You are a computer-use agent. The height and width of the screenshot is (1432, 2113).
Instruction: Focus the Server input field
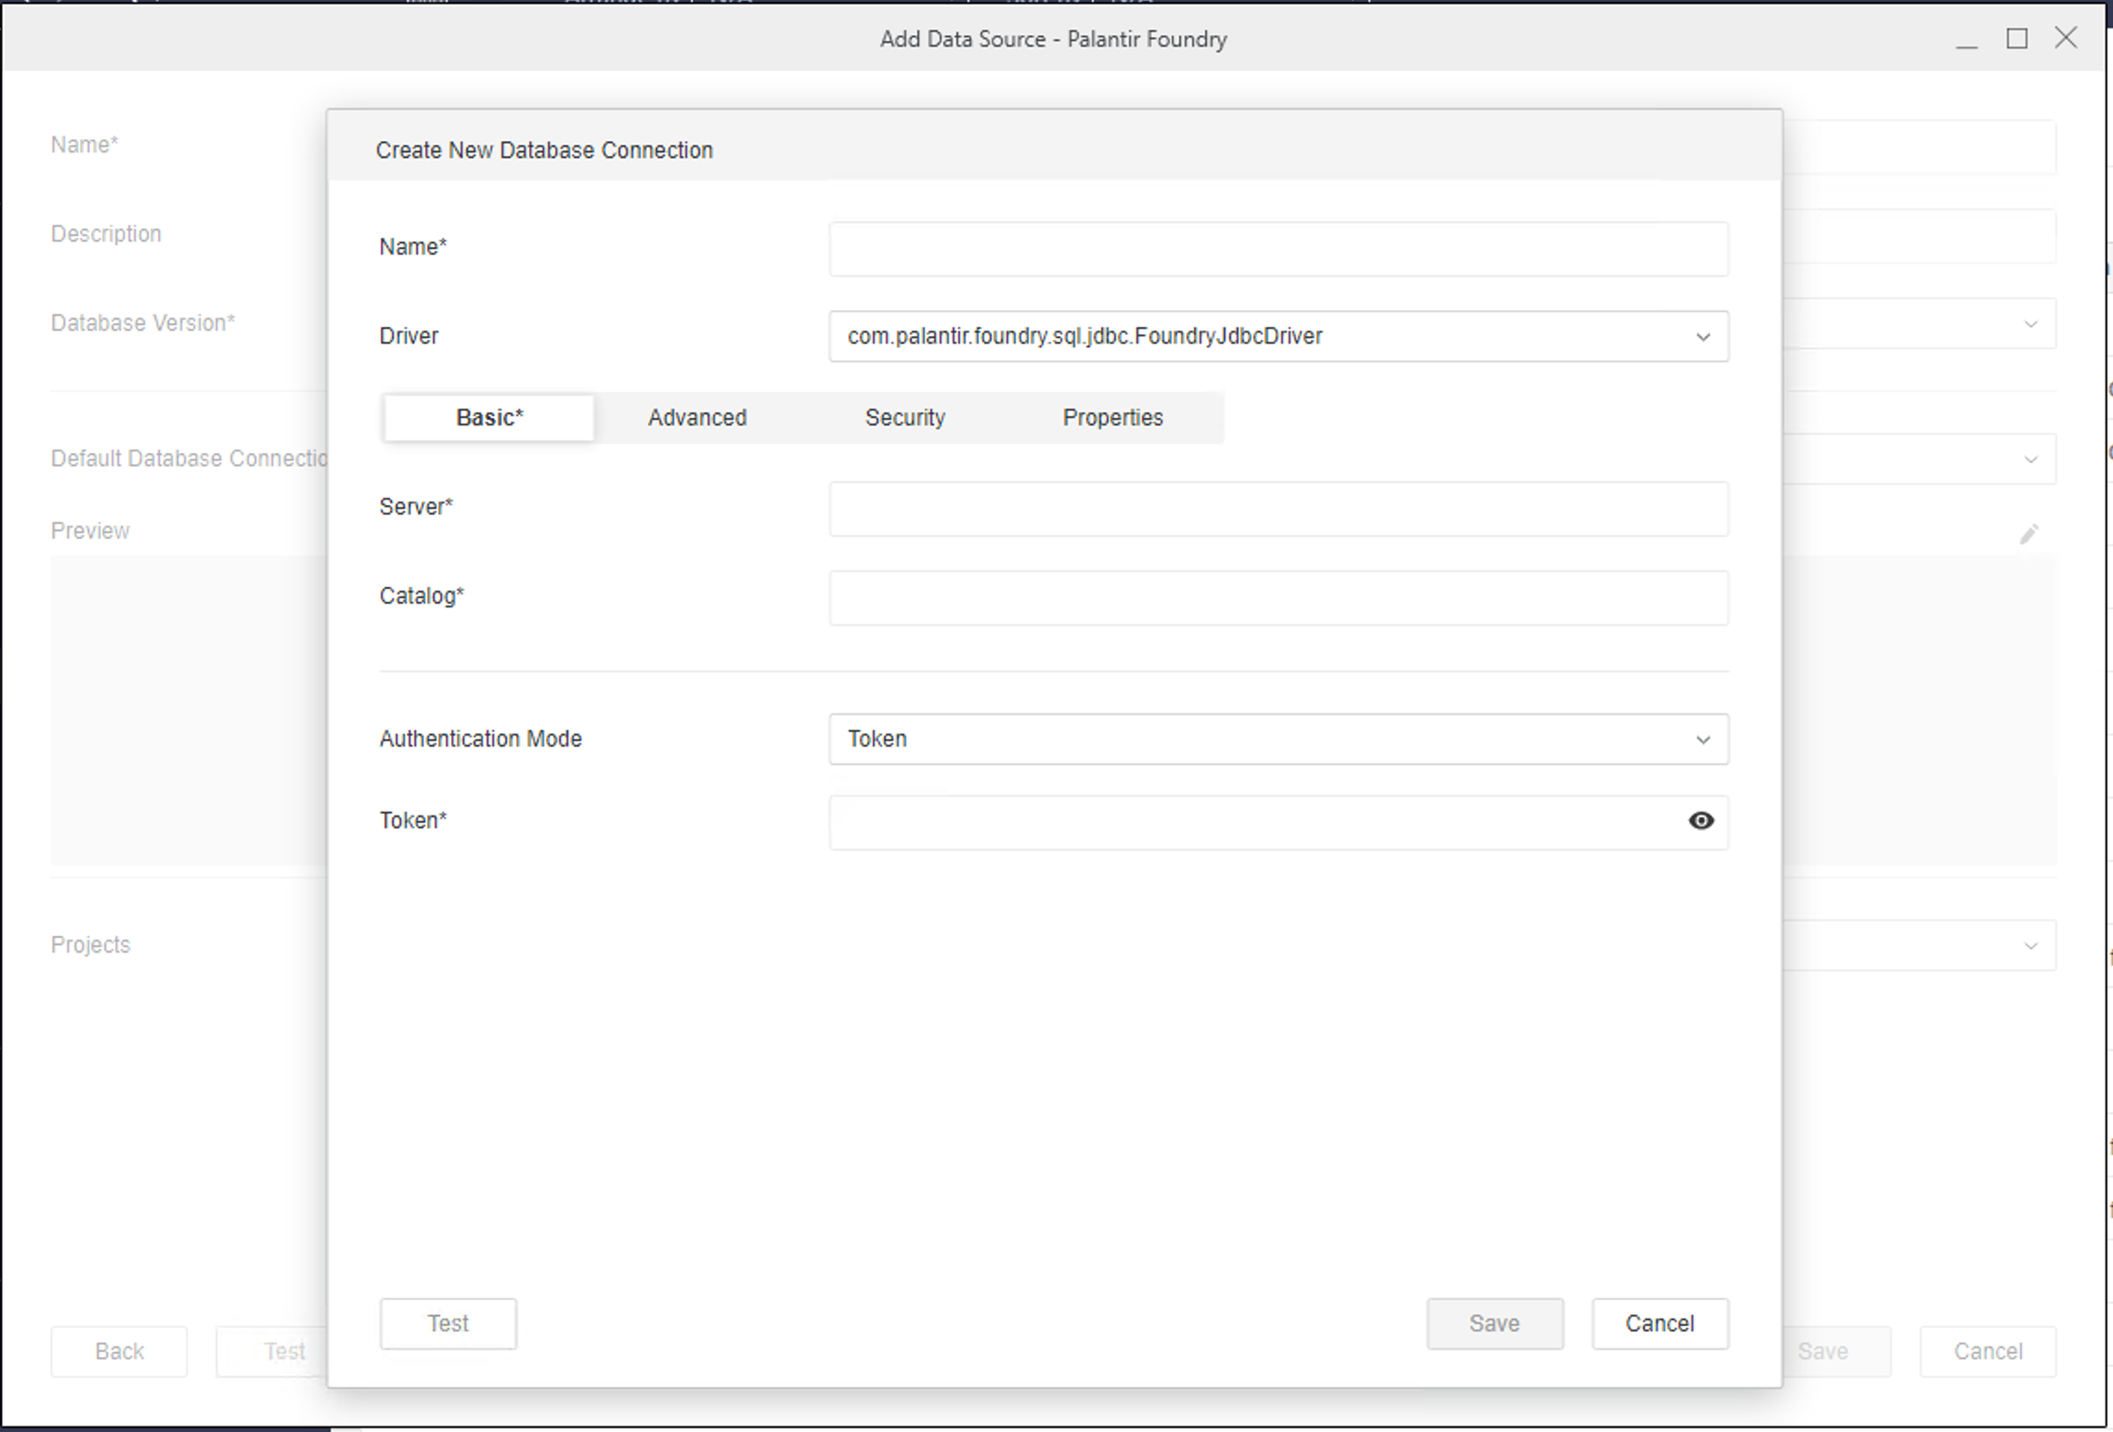click(x=1278, y=509)
